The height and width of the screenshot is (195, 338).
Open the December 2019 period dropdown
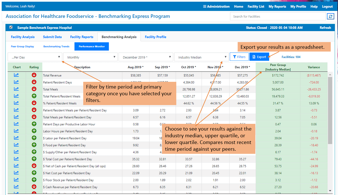click(x=146, y=57)
